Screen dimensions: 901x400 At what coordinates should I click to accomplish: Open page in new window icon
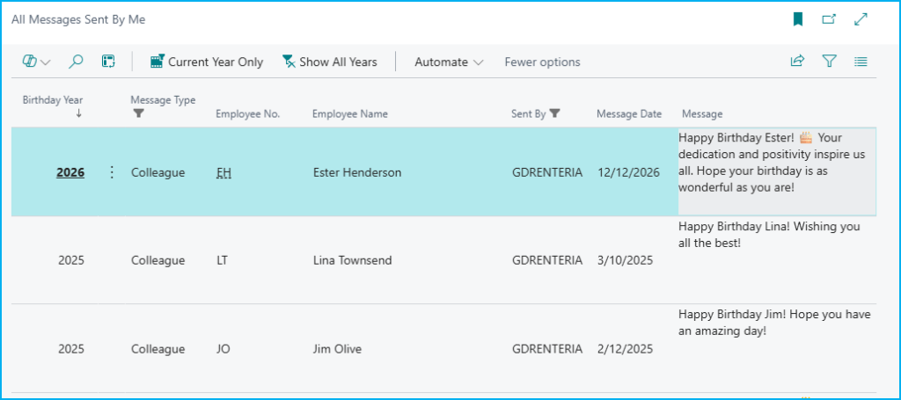coord(828,19)
